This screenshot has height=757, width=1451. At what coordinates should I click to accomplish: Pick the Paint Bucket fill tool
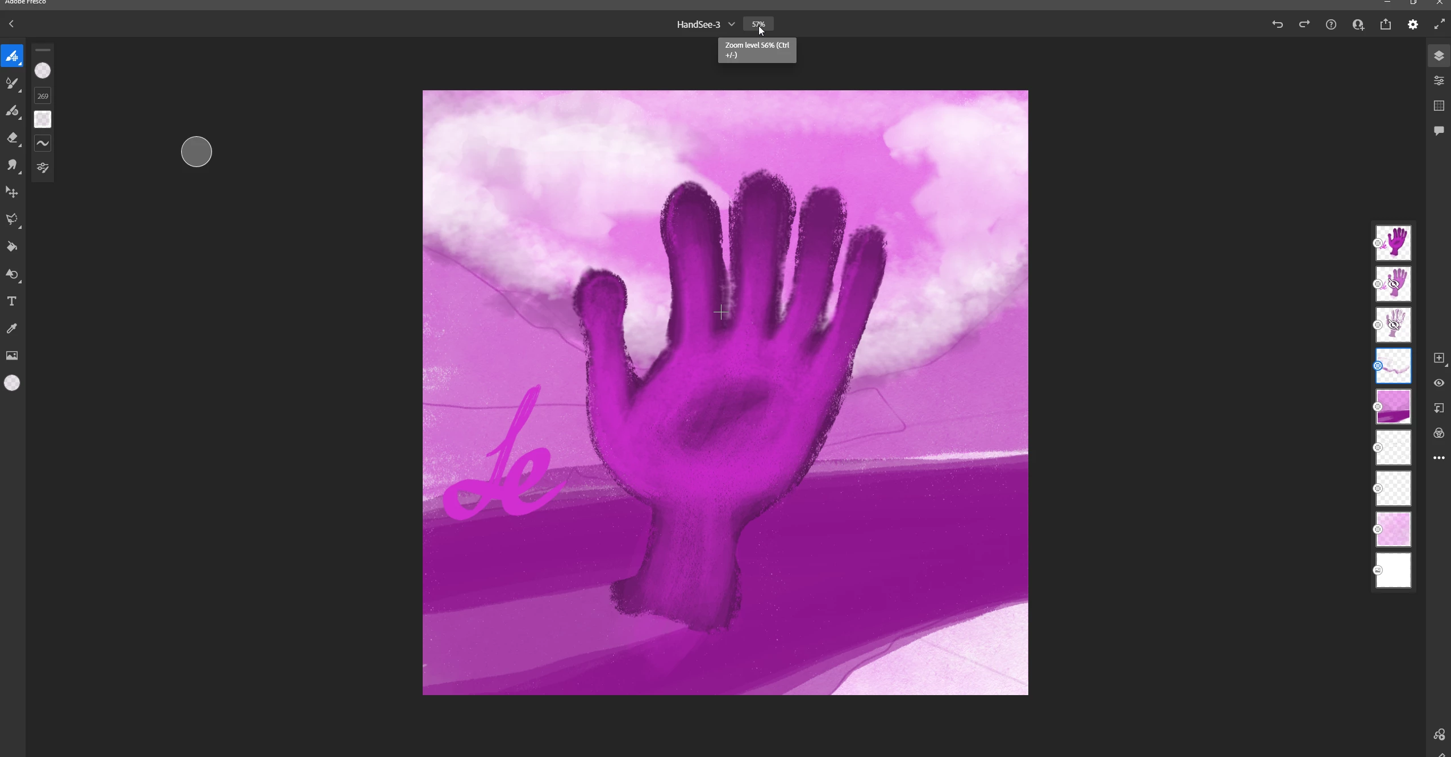click(12, 247)
